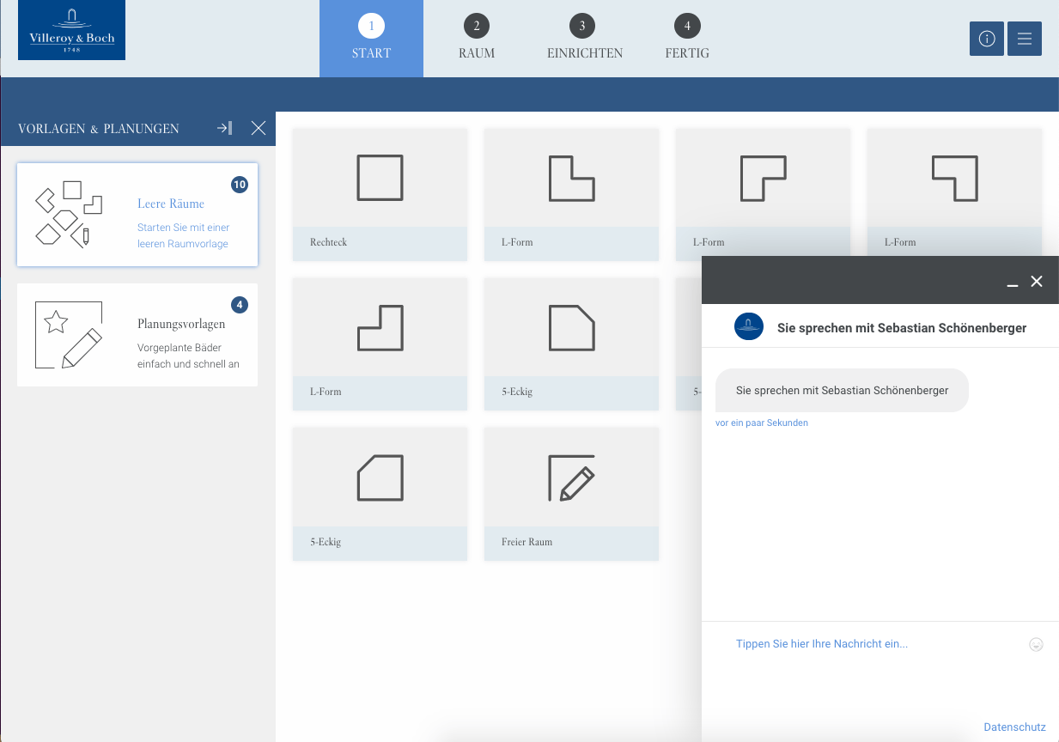
Task: Click the badge showing 10 templates
Action: (240, 185)
